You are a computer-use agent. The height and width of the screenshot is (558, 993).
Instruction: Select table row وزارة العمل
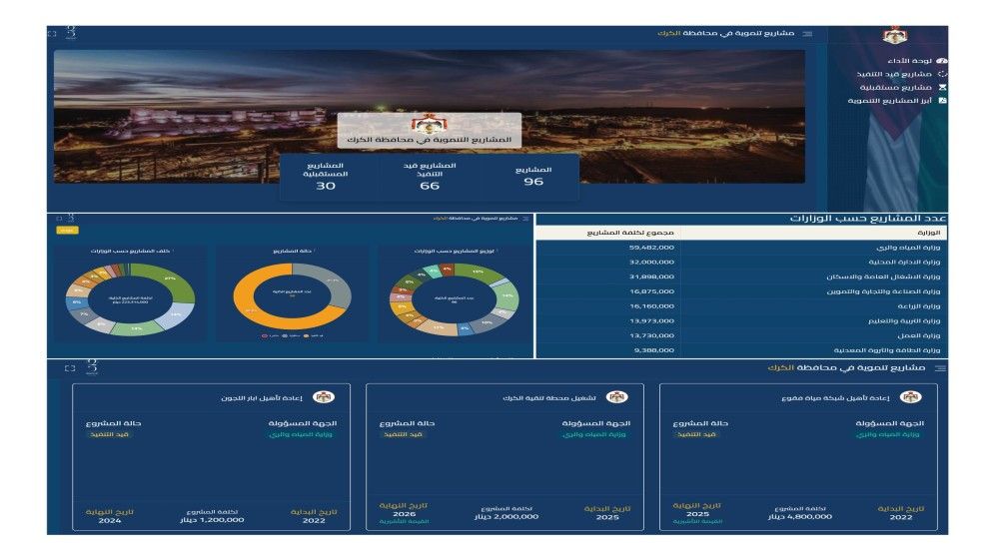tap(741, 335)
